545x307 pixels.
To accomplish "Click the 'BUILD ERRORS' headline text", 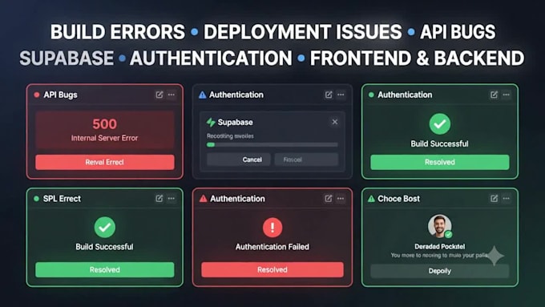I will click(118, 32).
